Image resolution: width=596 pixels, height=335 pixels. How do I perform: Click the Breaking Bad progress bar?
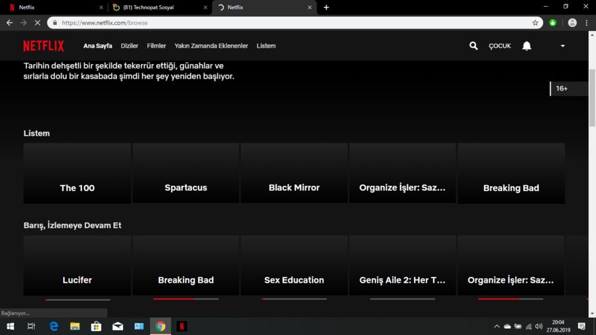(x=186, y=299)
